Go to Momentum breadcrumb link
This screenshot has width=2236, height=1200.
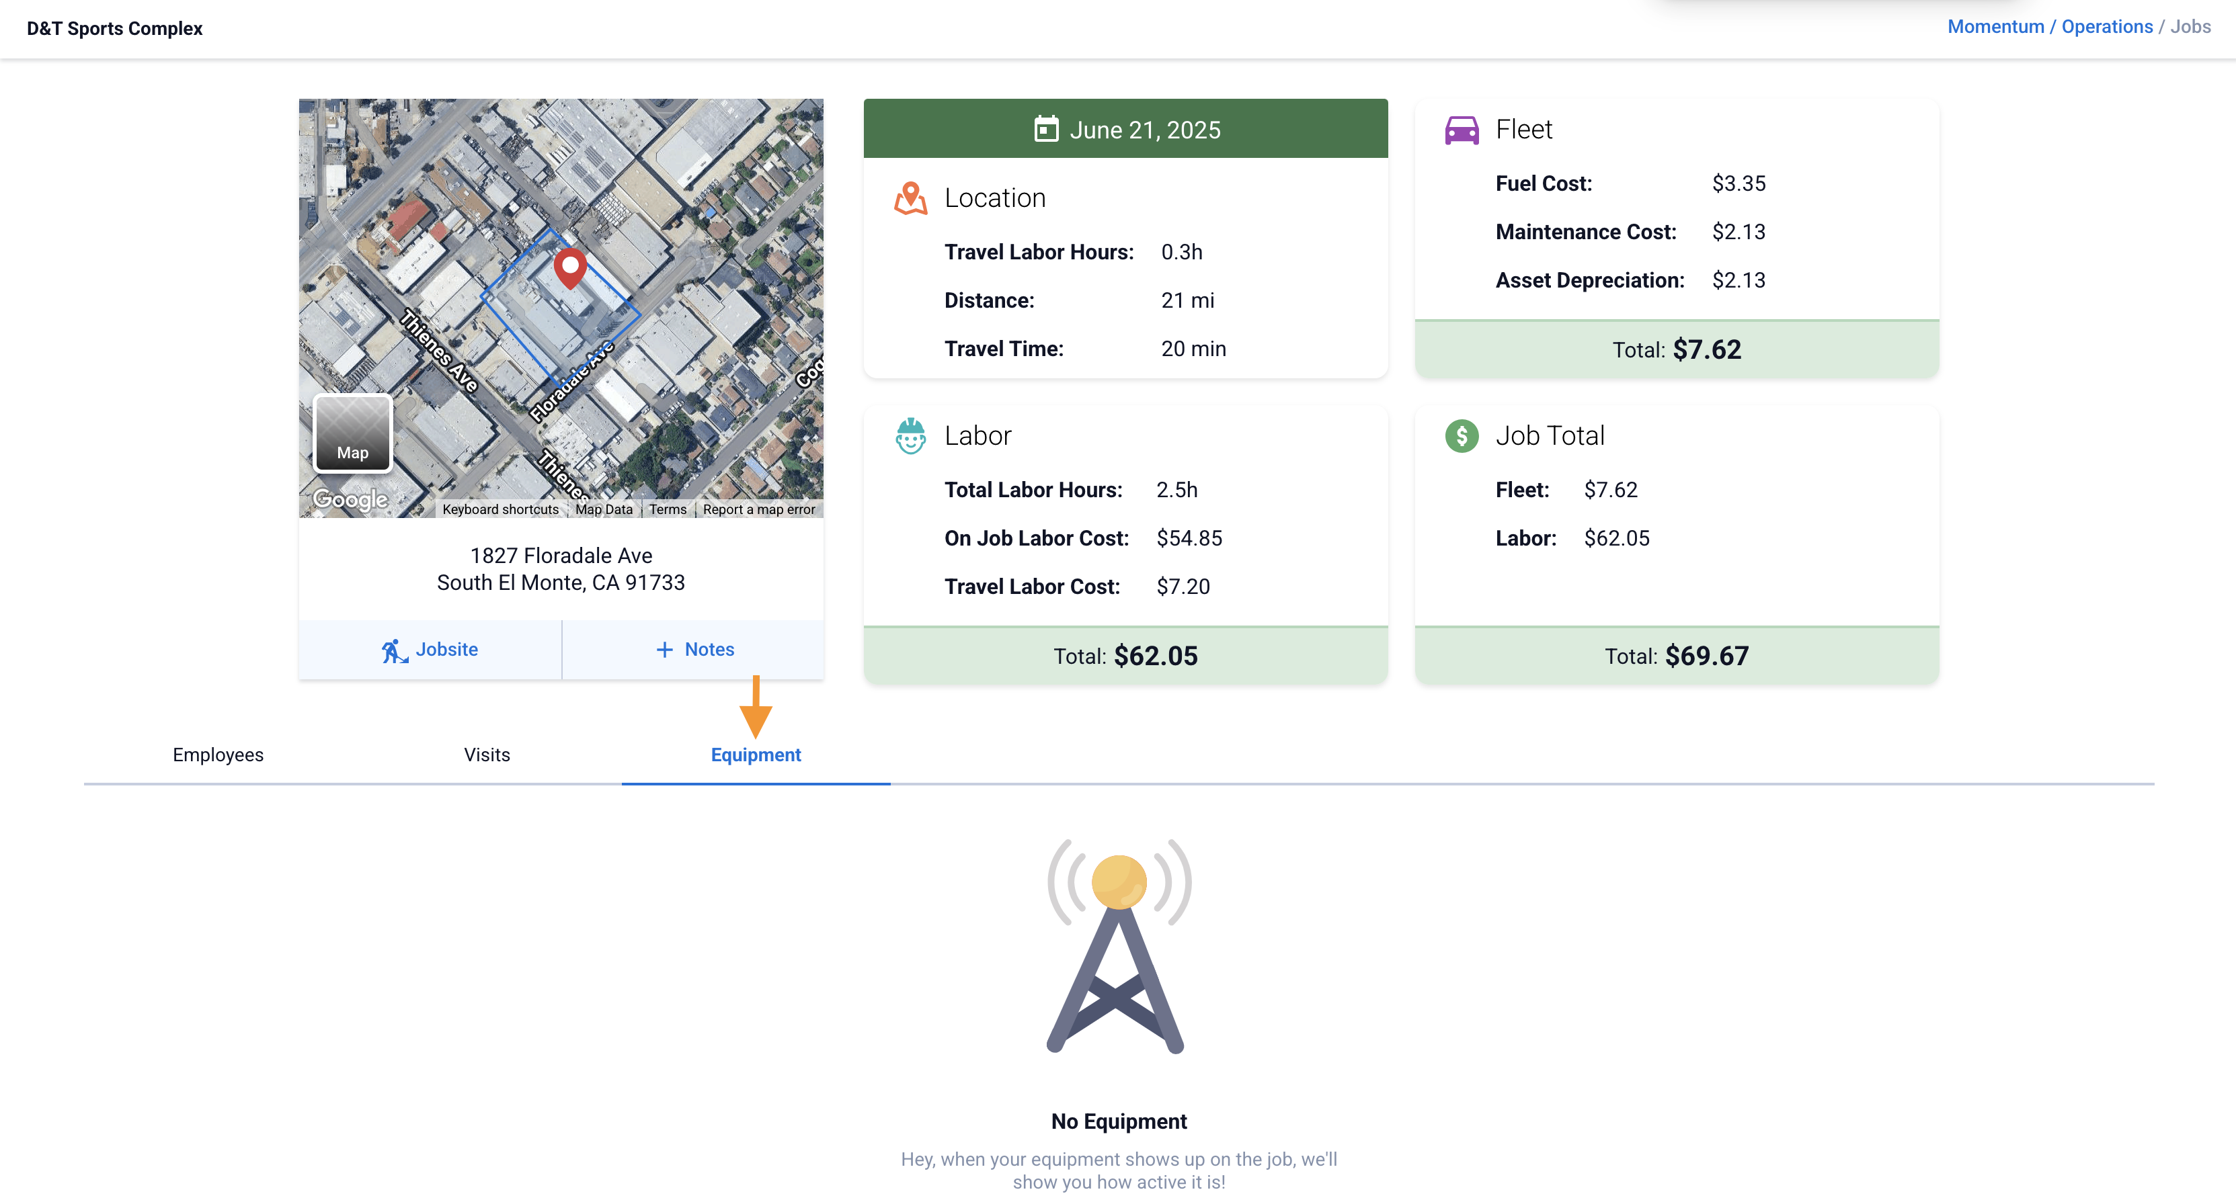(1995, 27)
